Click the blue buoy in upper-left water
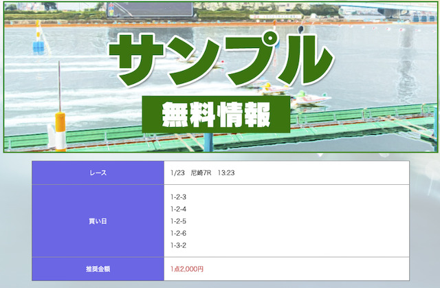This screenshot has width=440, height=288. click(x=38, y=43)
